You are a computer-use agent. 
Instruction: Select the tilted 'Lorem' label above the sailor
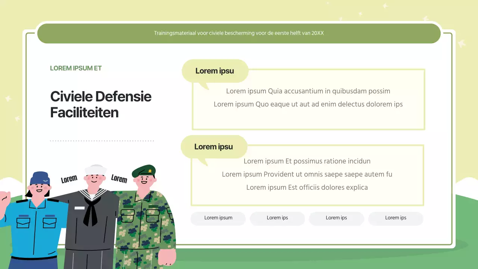pos(69,179)
